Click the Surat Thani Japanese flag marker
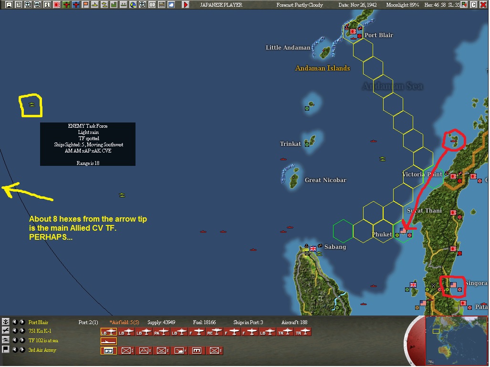 [453, 213]
